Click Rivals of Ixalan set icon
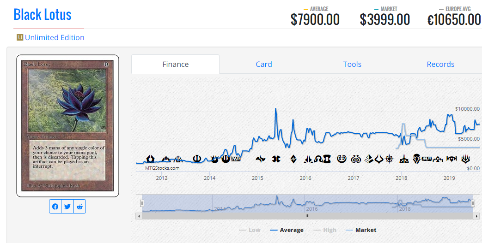The image size is (482, 243). (404, 159)
